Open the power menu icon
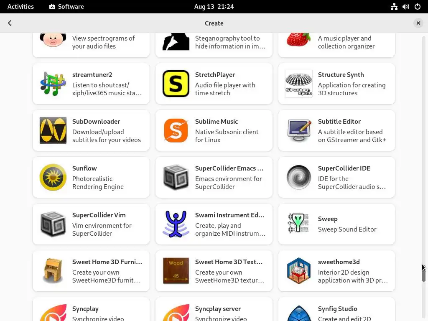 418,7
